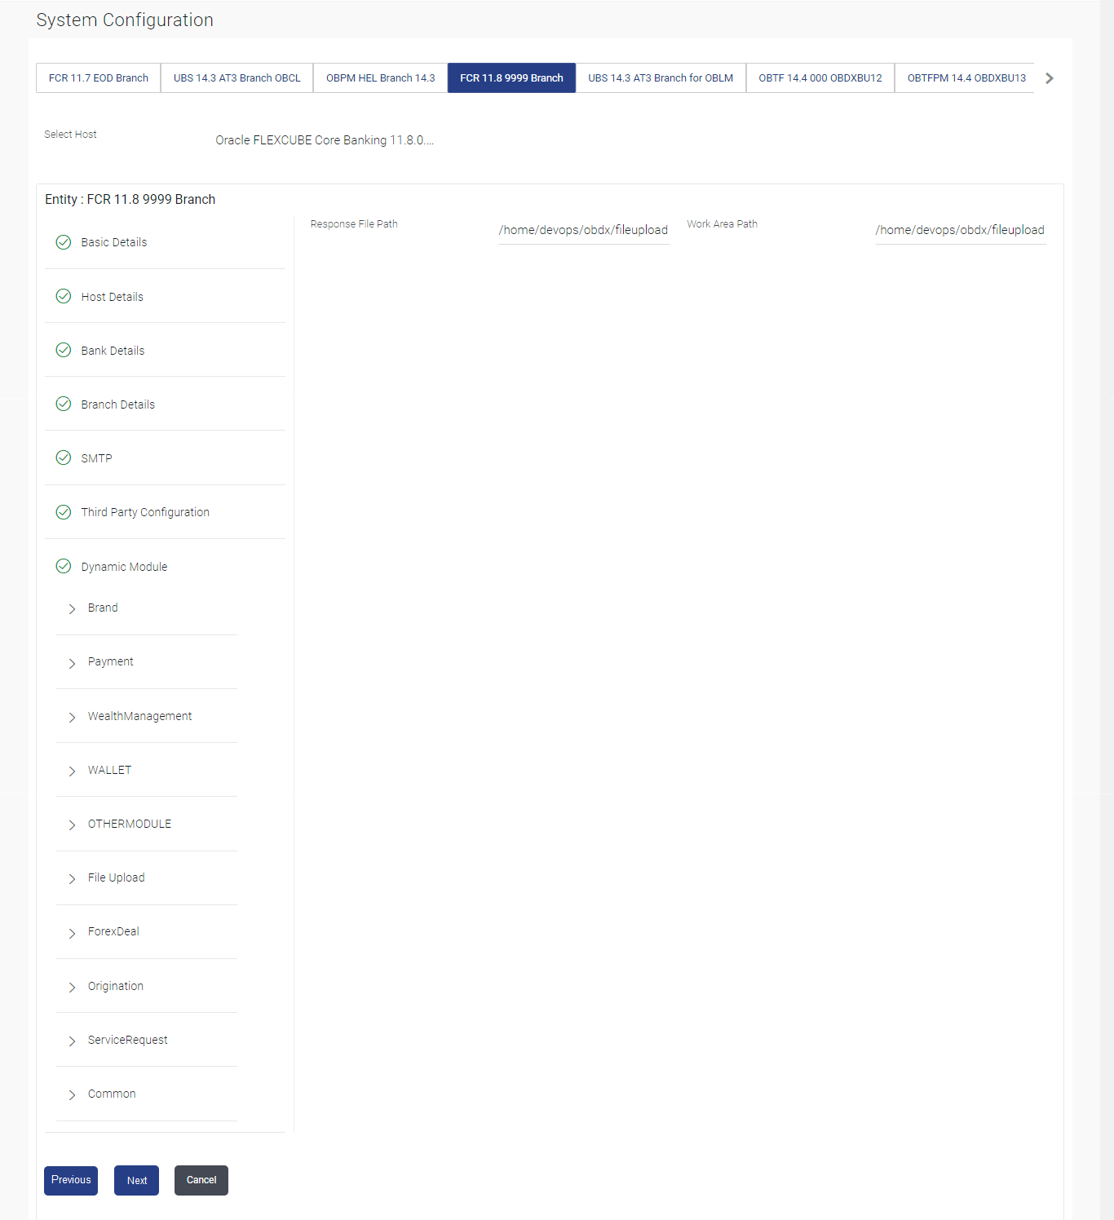
Task: Expand the Brand chevron
Action: pyautogui.click(x=72, y=609)
